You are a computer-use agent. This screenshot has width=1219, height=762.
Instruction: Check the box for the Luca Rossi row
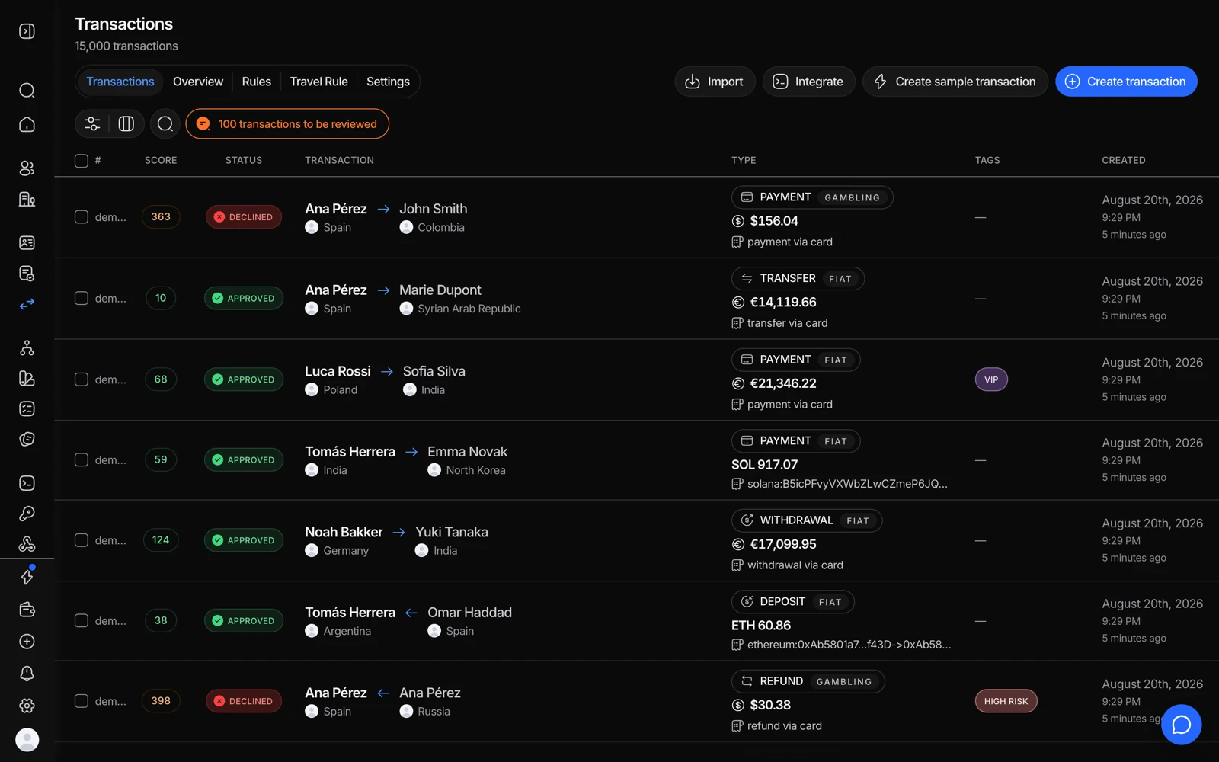point(82,379)
